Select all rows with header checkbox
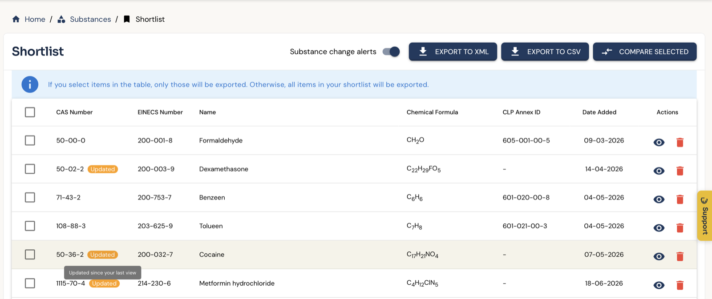 coord(30,112)
